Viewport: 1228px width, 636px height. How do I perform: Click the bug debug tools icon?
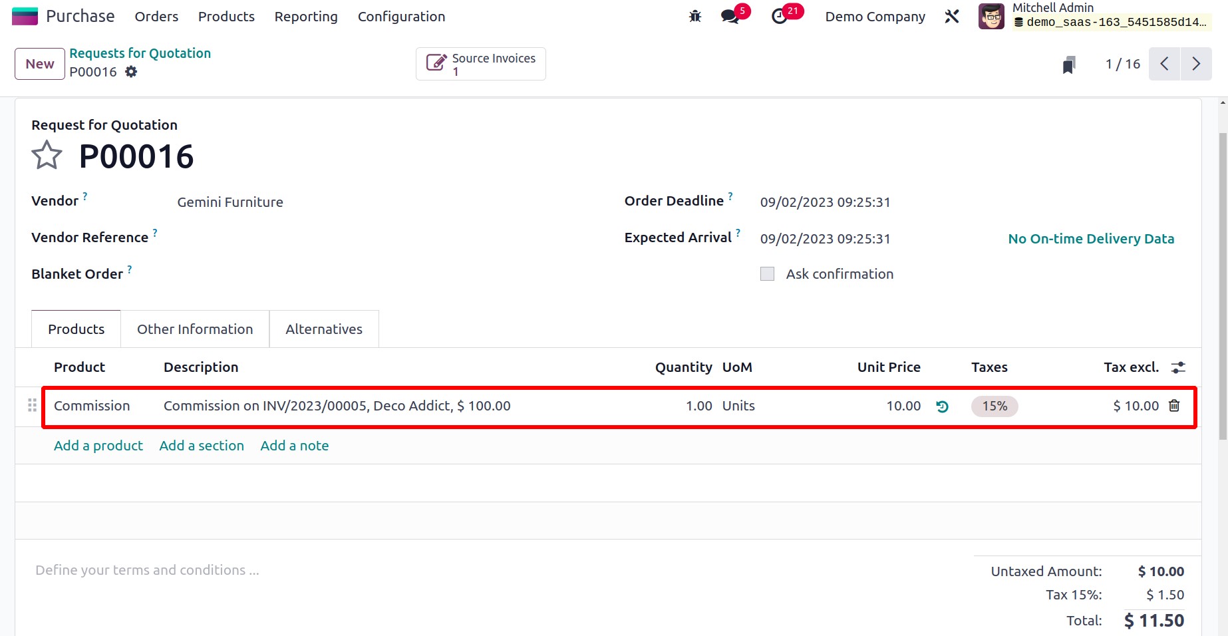[695, 17]
